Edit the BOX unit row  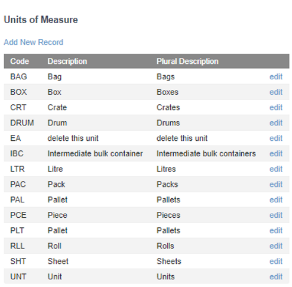(x=276, y=92)
